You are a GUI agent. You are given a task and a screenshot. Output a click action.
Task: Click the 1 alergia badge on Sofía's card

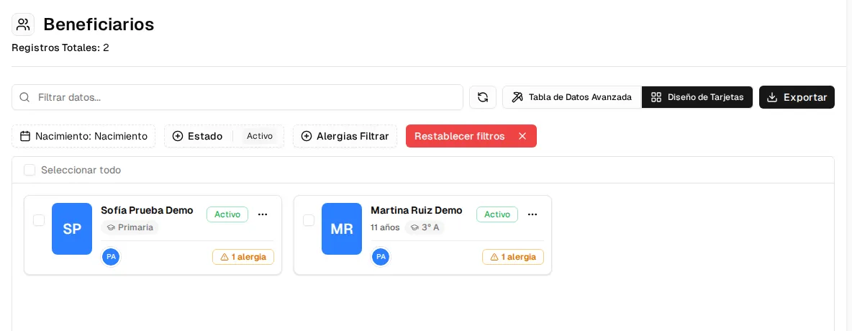(243, 257)
